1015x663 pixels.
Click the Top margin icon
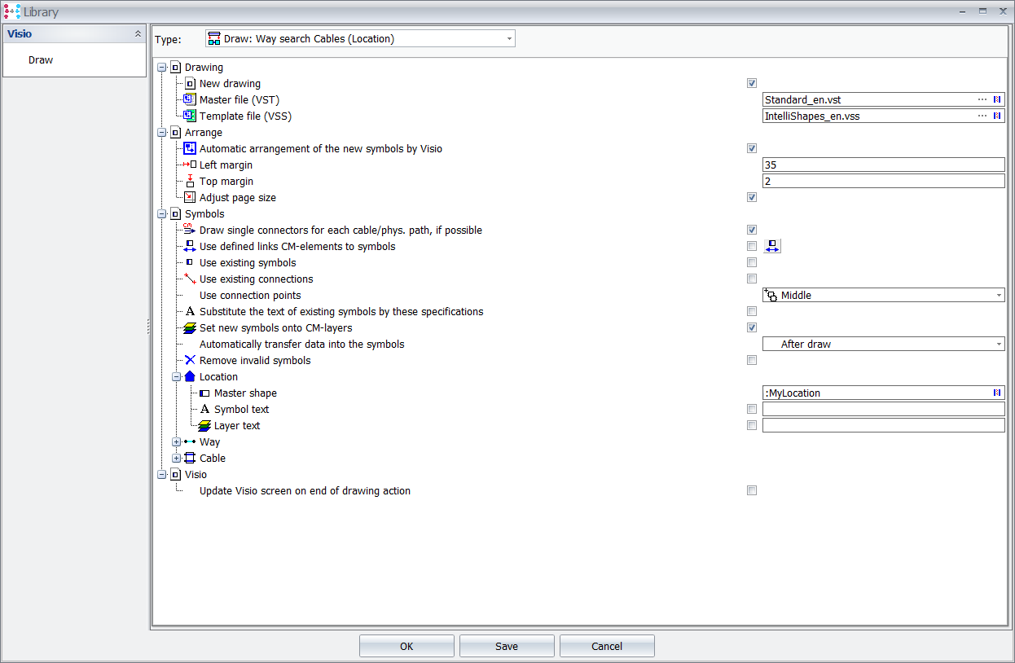pyautogui.click(x=190, y=181)
